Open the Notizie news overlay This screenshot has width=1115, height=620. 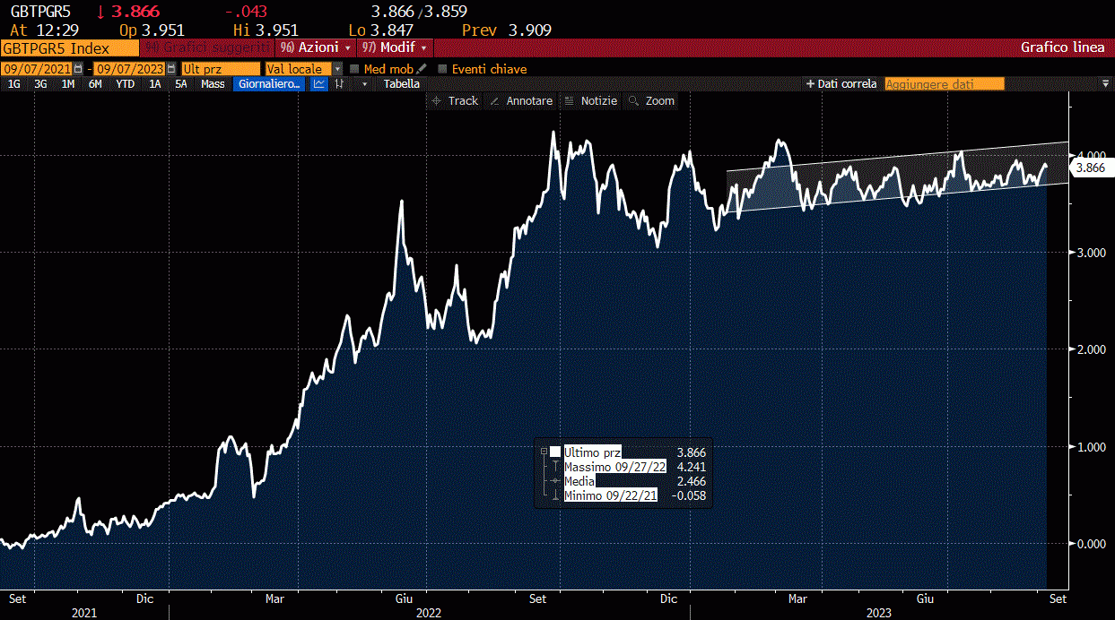click(591, 101)
